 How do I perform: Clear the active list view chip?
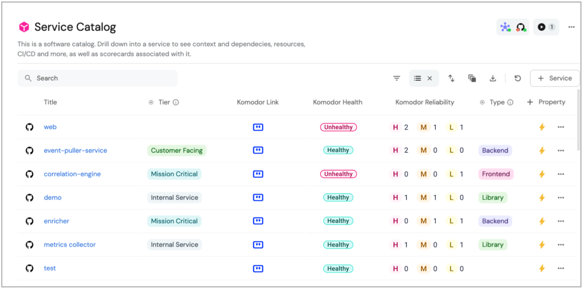pos(430,78)
